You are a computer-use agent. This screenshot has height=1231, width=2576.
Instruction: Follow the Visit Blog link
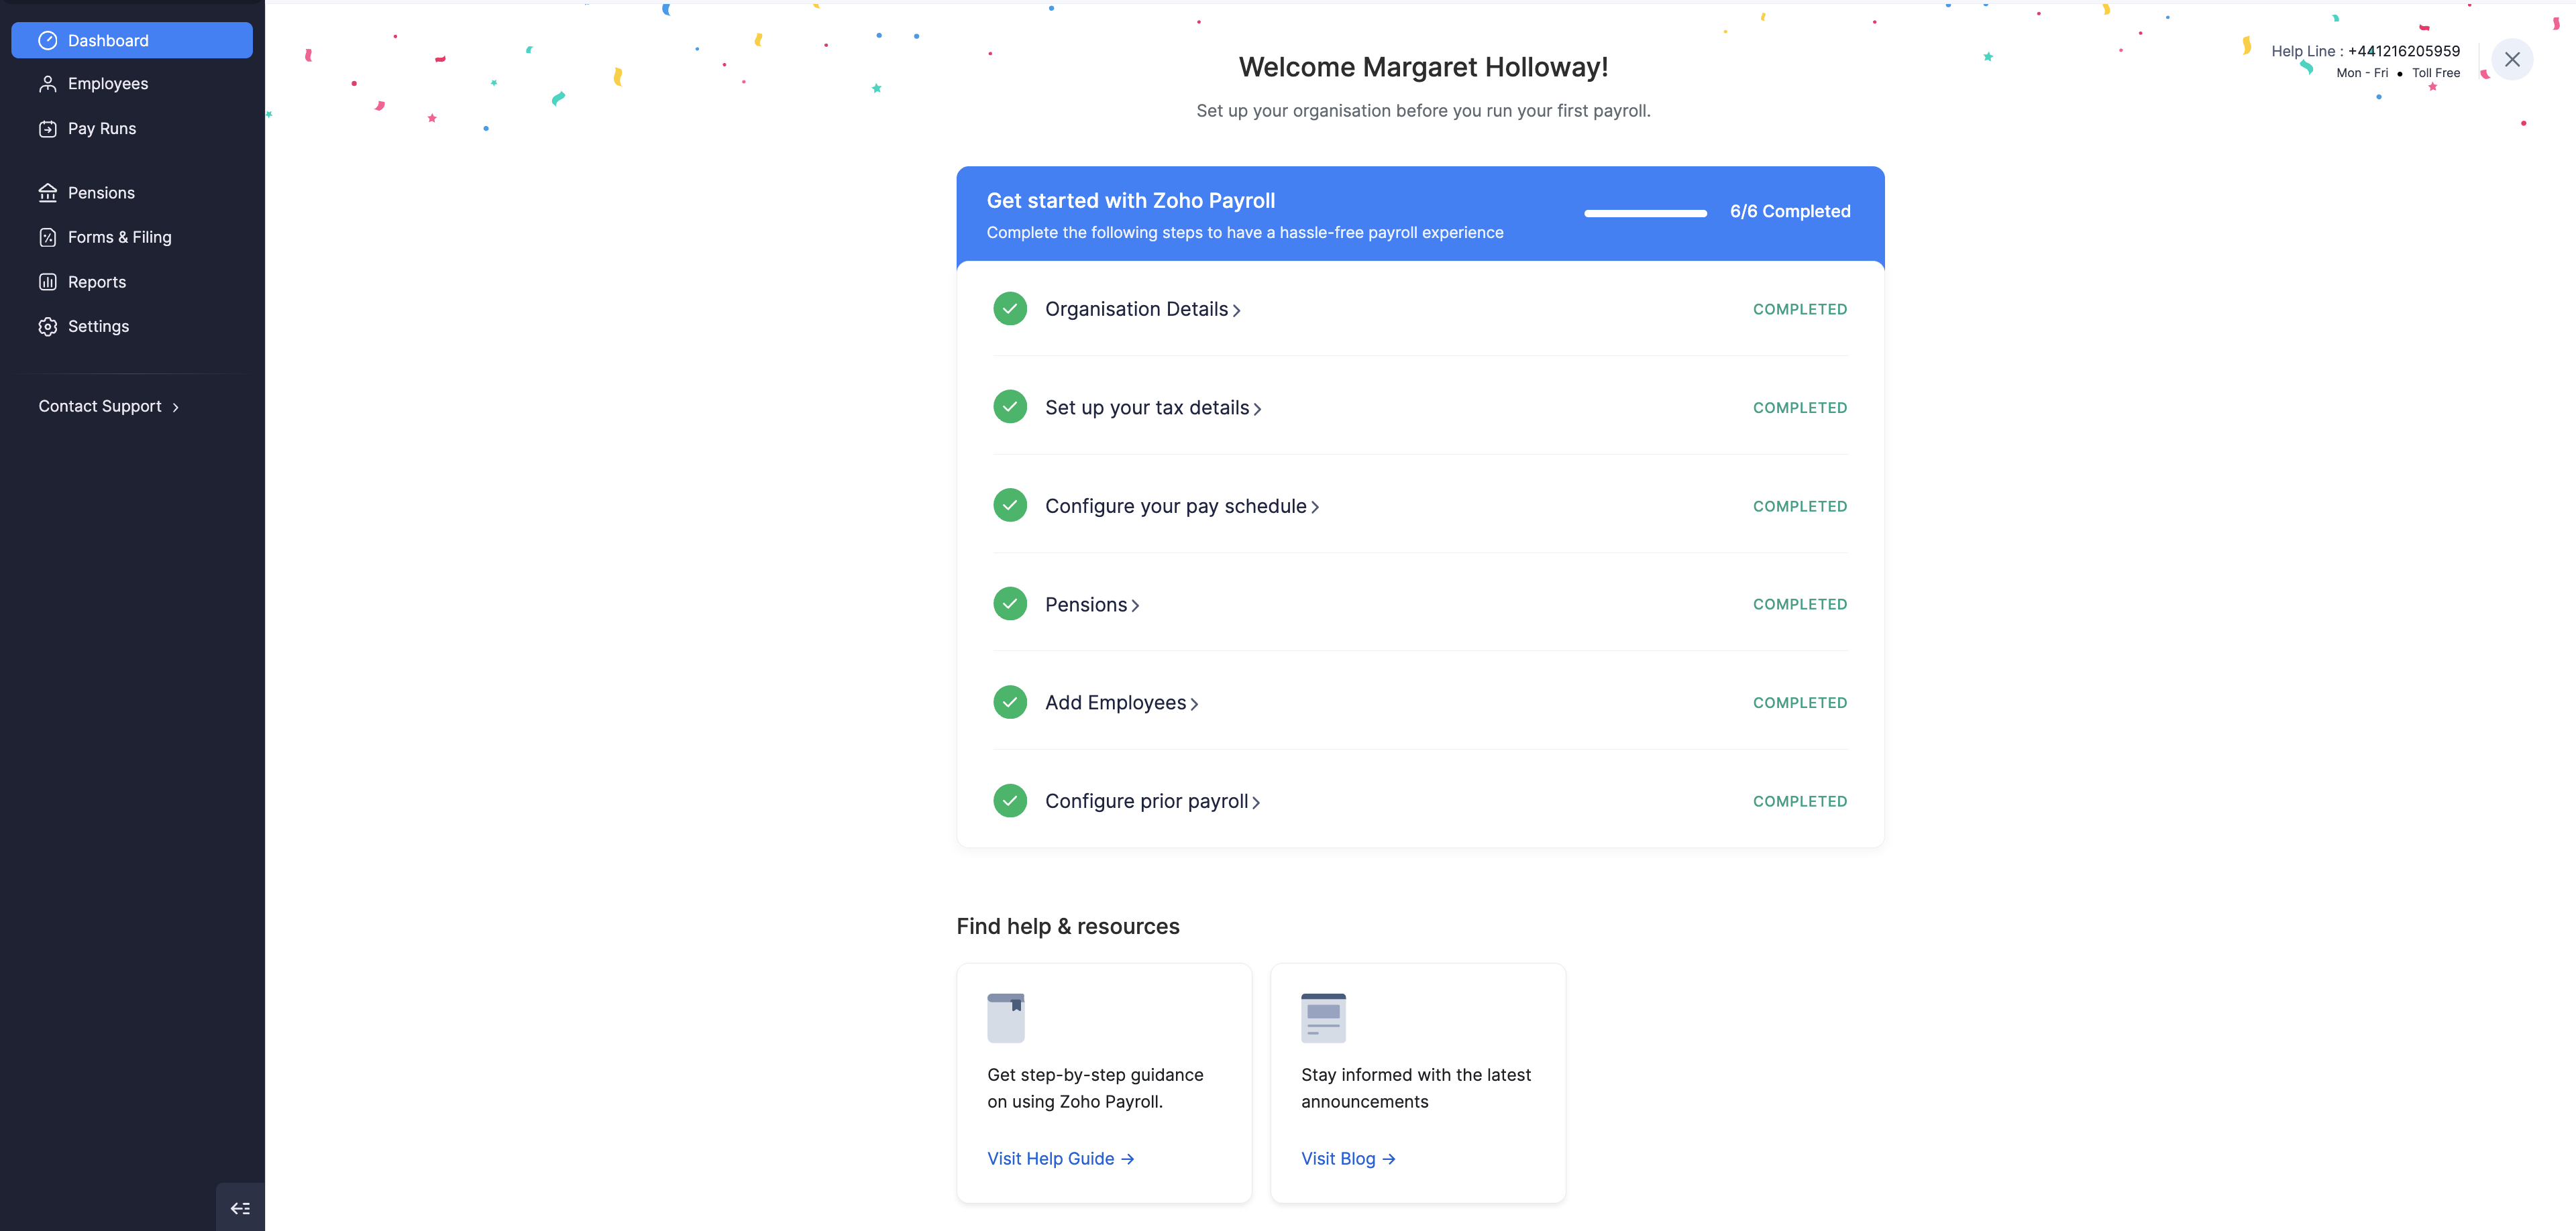pyautogui.click(x=1348, y=1159)
